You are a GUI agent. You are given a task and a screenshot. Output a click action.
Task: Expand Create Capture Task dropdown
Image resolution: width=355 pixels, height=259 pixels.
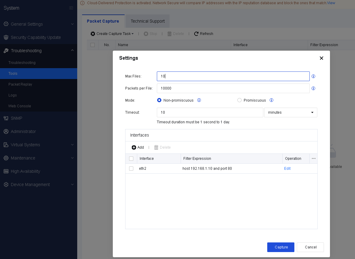click(x=115, y=34)
